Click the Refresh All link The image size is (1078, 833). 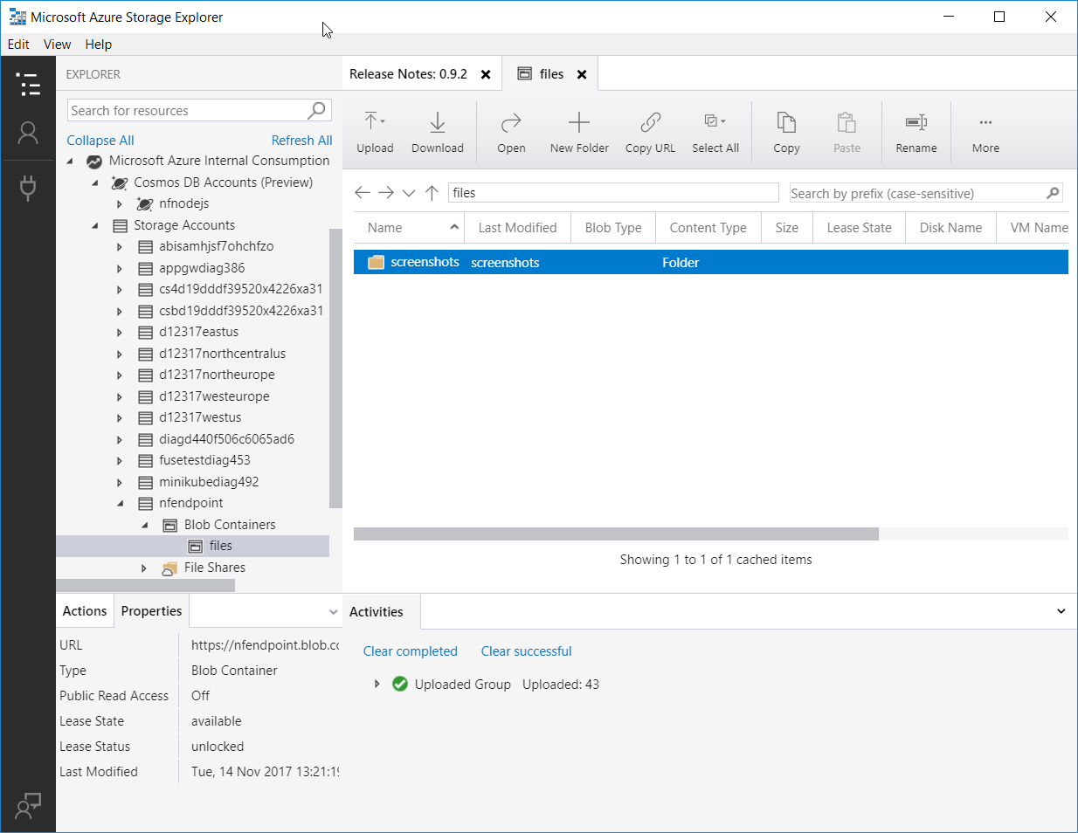[301, 140]
